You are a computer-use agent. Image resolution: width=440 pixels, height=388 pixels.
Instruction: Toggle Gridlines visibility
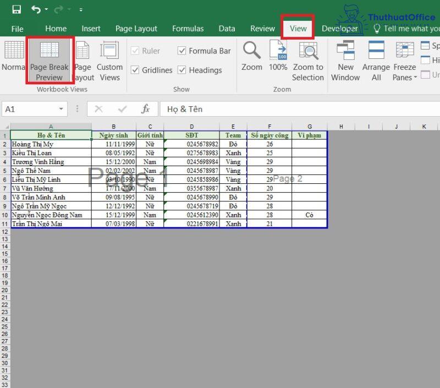click(x=135, y=70)
